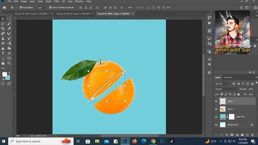The height and width of the screenshot is (145, 258).
Task: Open the Normal blend mode dropdown
Action: coord(226,89)
